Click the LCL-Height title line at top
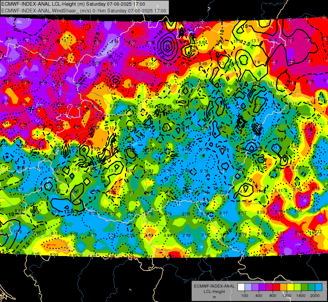Screen dimensions: 328x302 pos(73,4)
